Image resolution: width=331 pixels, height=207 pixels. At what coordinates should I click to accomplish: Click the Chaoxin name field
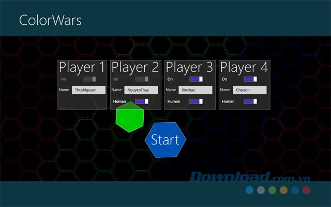tap(249, 90)
